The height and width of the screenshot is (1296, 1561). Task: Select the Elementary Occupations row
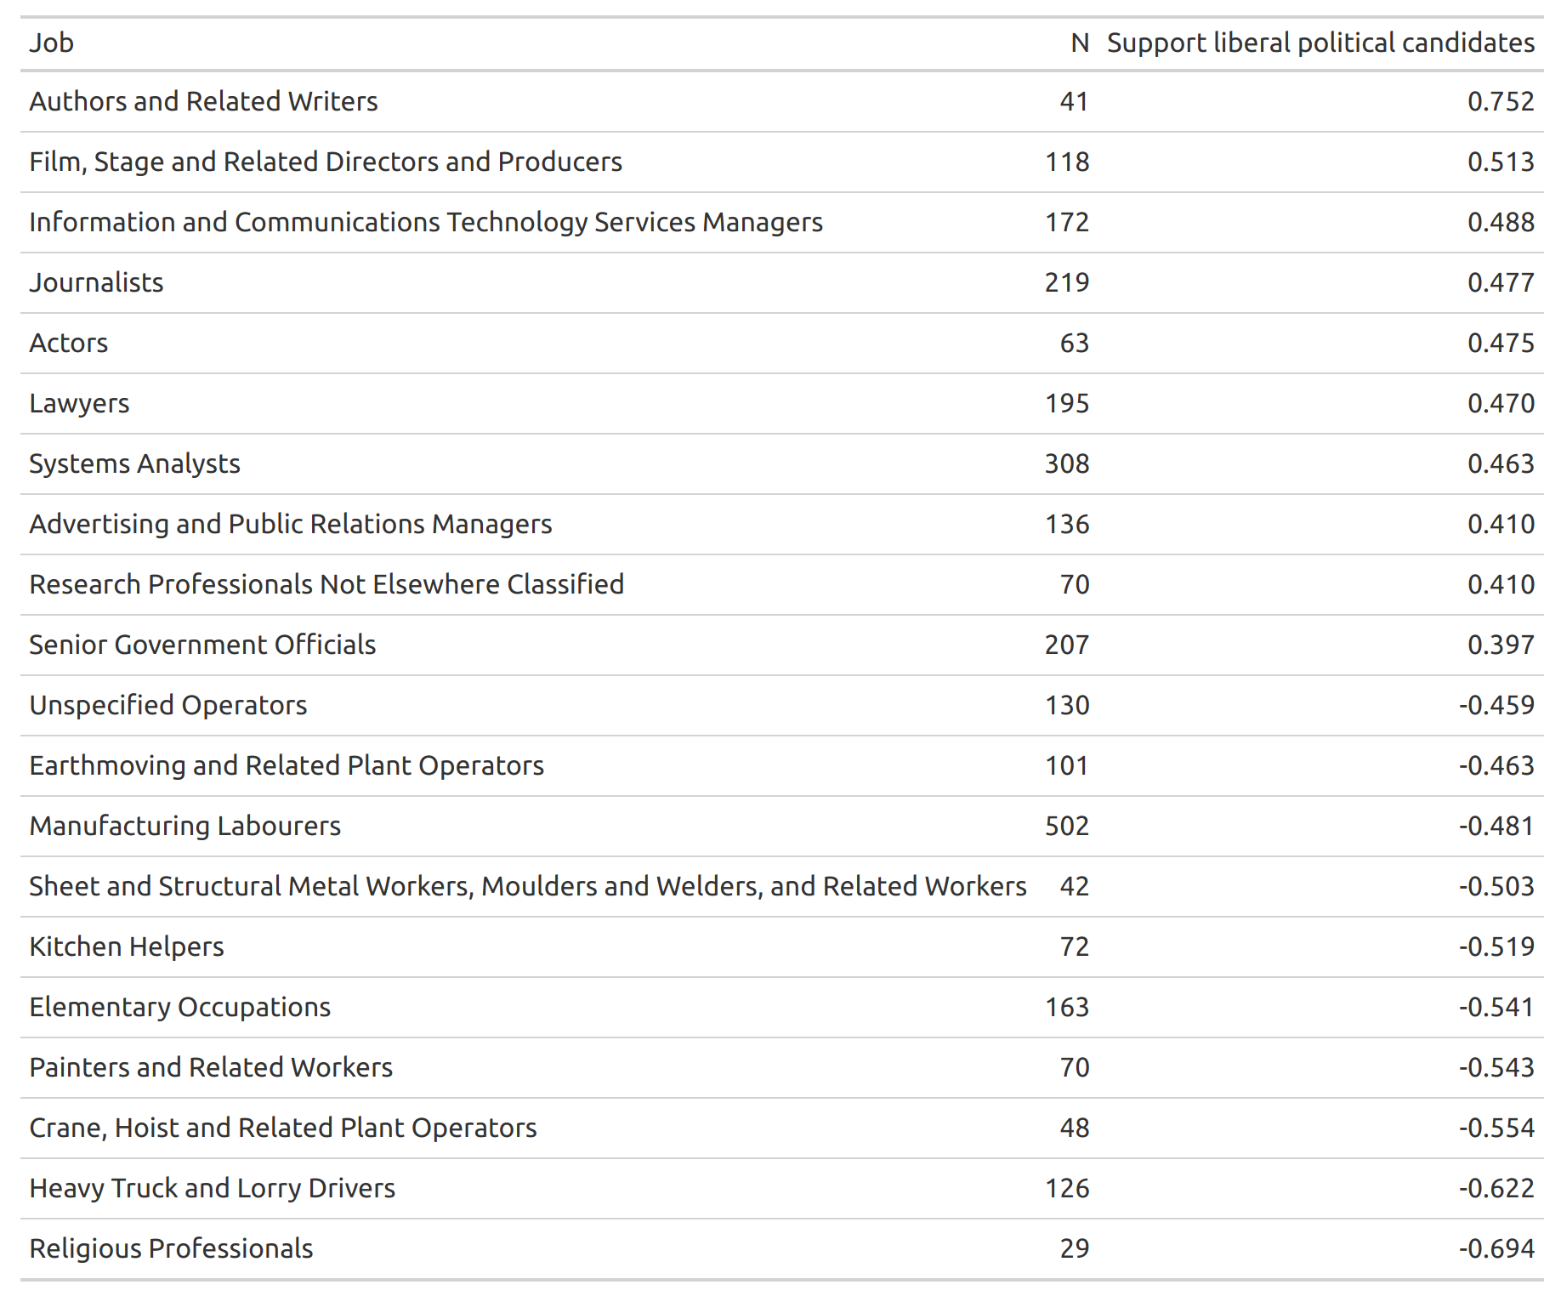pyautogui.click(x=782, y=1007)
